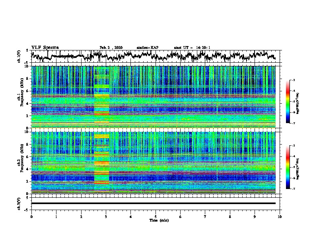The image size is (315, 243).
Task: Click the ch.1 frequency tick label "6"
Action: click(x=28, y=91)
